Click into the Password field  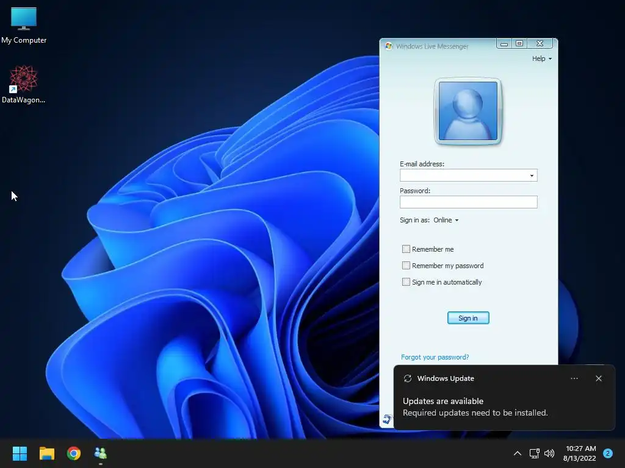pos(468,202)
